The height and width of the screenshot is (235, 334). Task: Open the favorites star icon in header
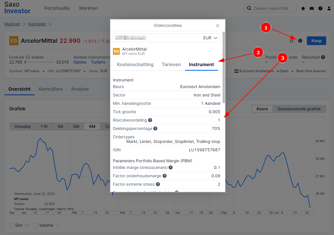point(303,8)
